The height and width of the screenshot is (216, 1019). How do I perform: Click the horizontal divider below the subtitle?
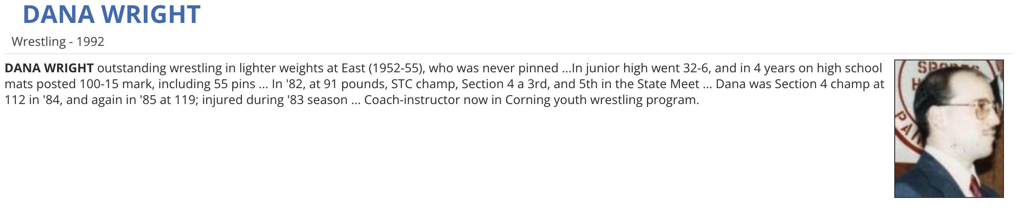click(509, 54)
